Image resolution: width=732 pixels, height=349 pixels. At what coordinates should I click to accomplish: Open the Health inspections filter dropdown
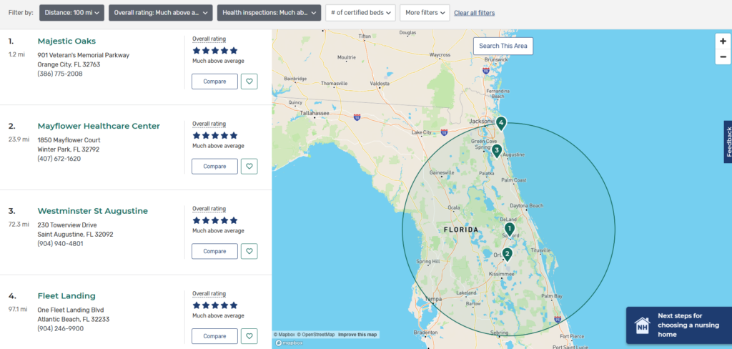pos(269,13)
